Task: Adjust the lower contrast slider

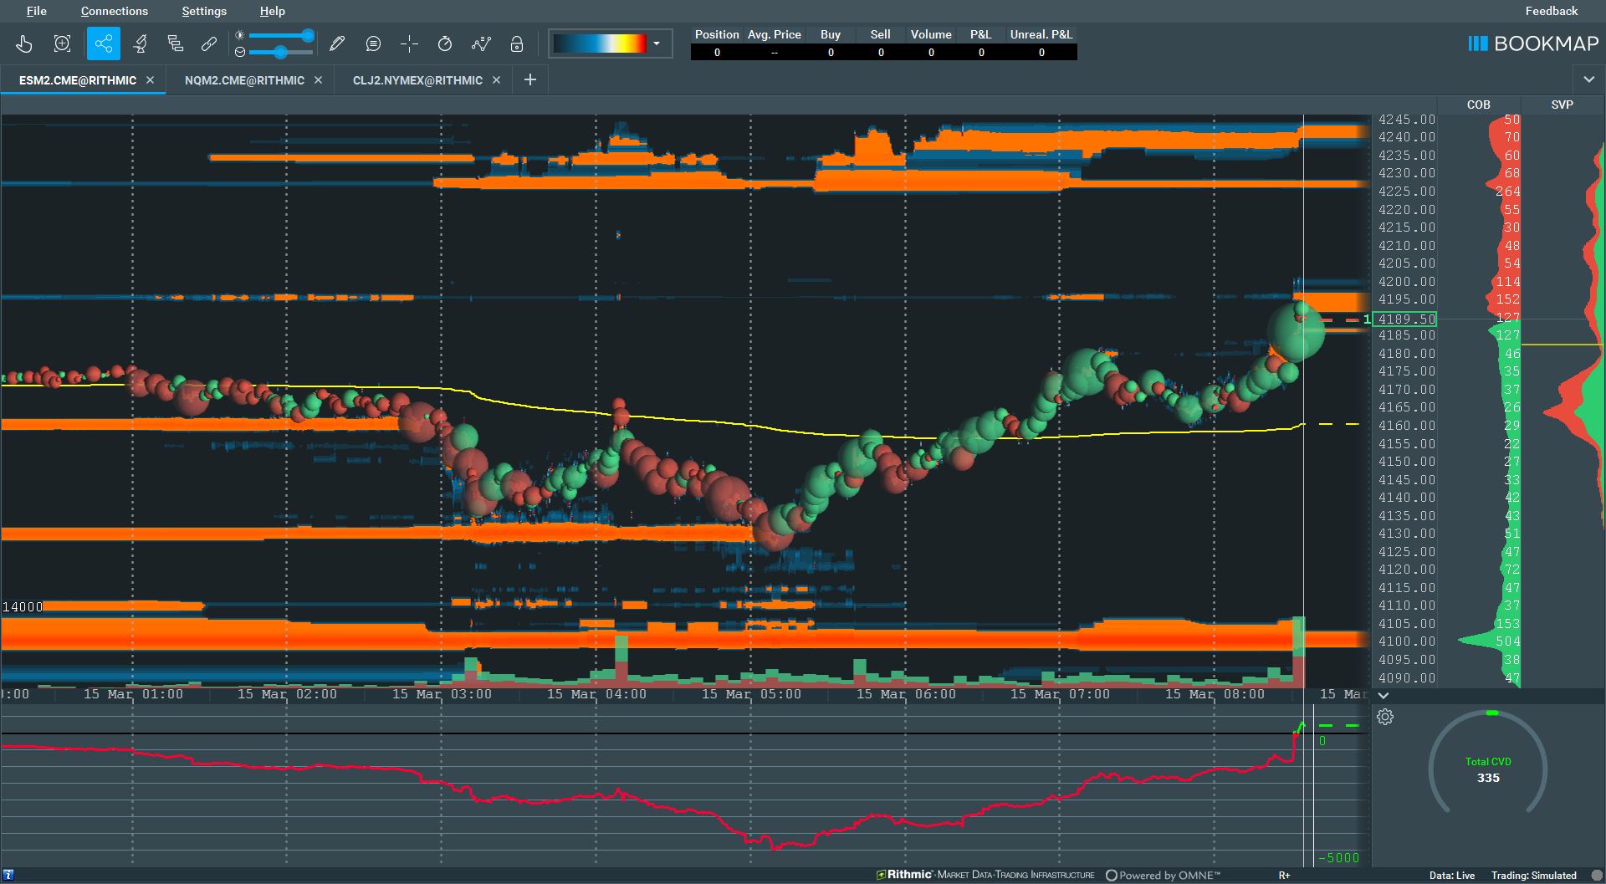Action: (x=281, y=52)
